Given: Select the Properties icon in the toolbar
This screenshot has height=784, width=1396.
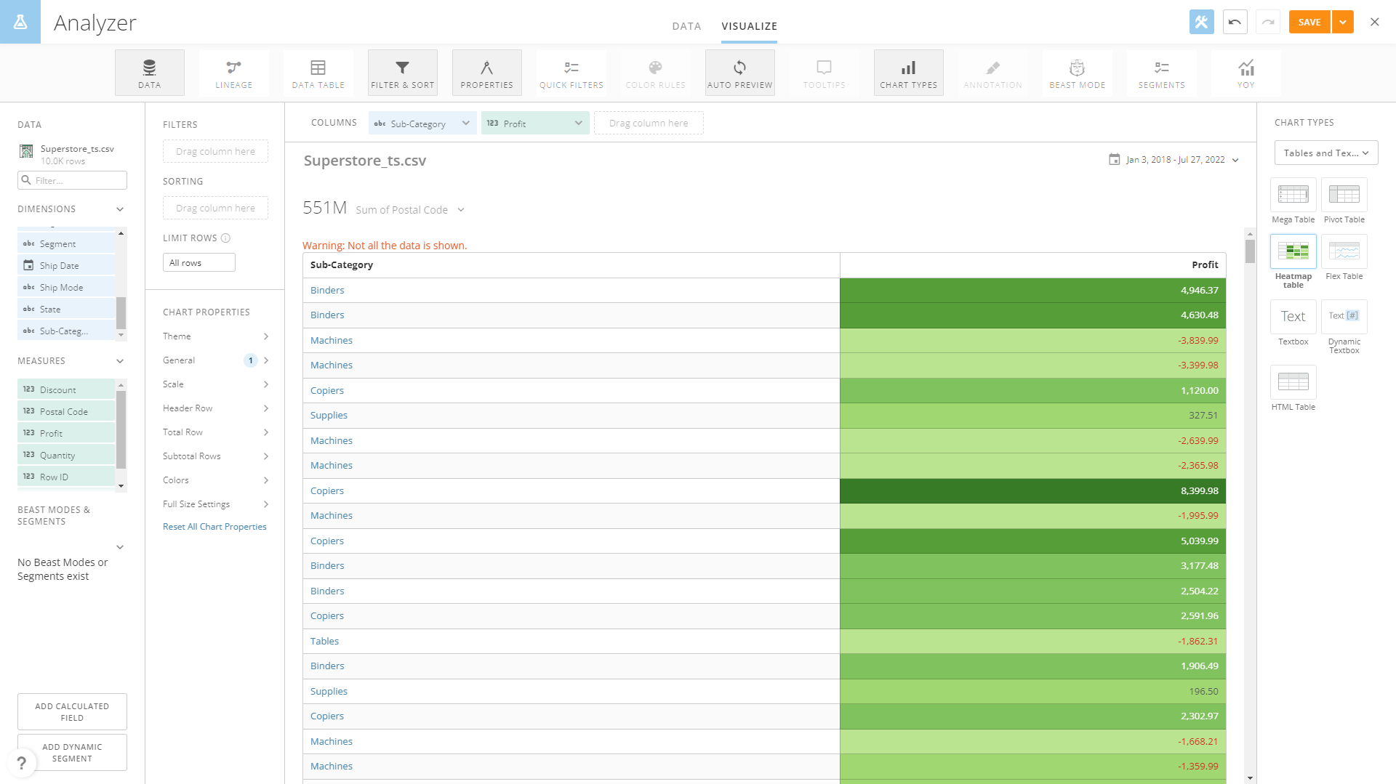Looking at the screenshot, I should click(x=486, y=72).
